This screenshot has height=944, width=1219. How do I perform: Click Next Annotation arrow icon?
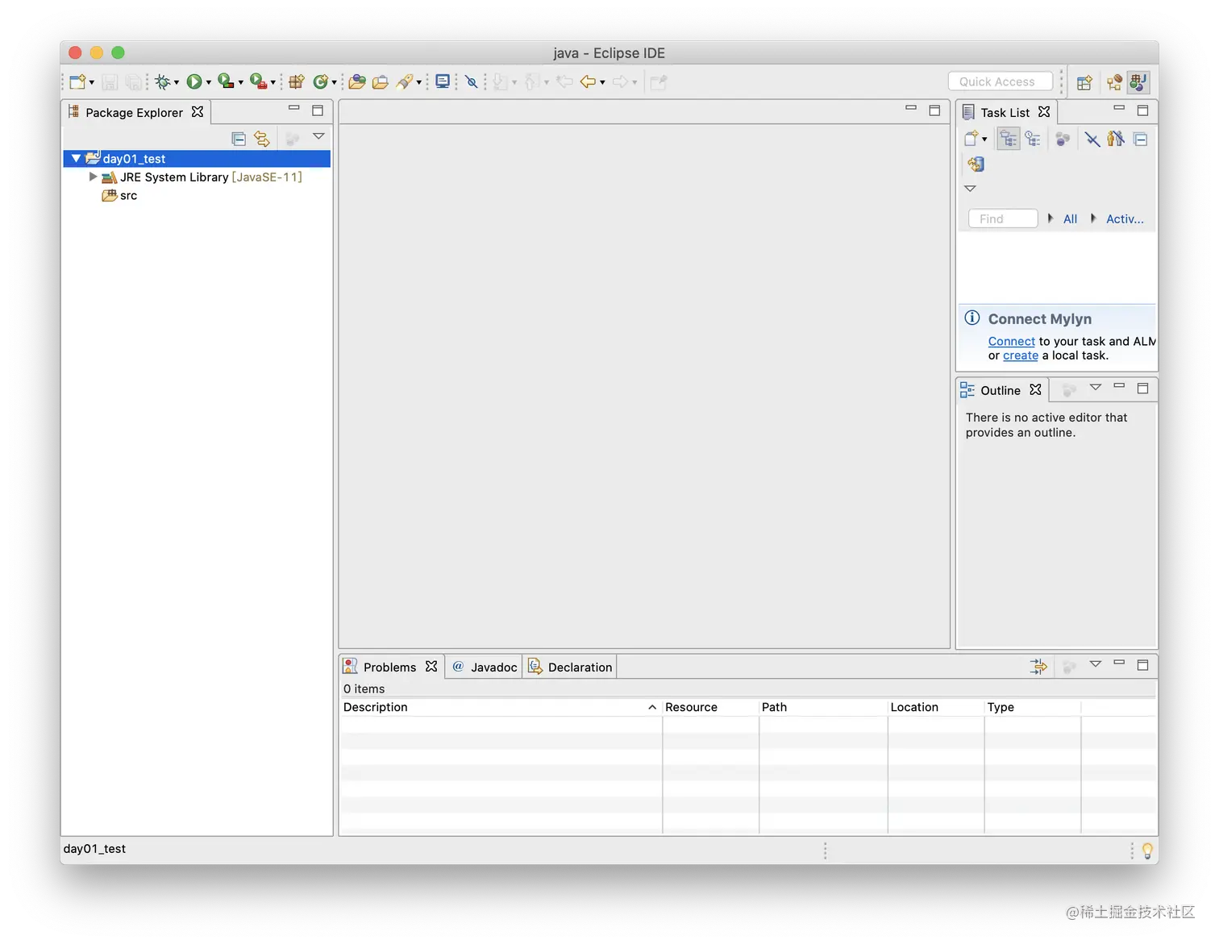pos(501,81)
